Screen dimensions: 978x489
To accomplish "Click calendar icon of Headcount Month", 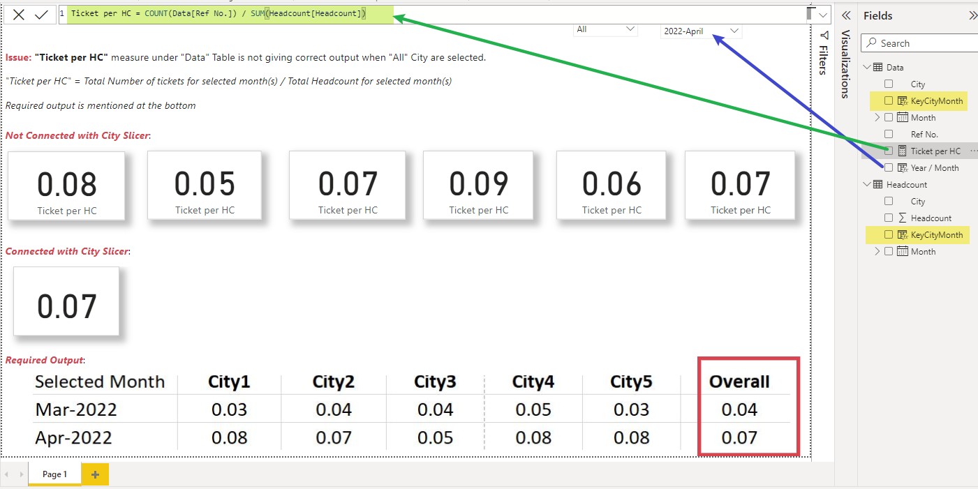I will (902, 252).
